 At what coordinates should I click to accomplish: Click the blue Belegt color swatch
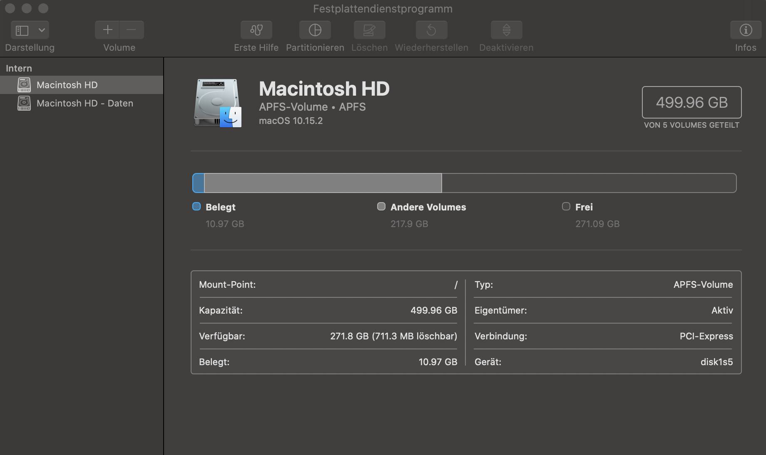click(196, 206)
